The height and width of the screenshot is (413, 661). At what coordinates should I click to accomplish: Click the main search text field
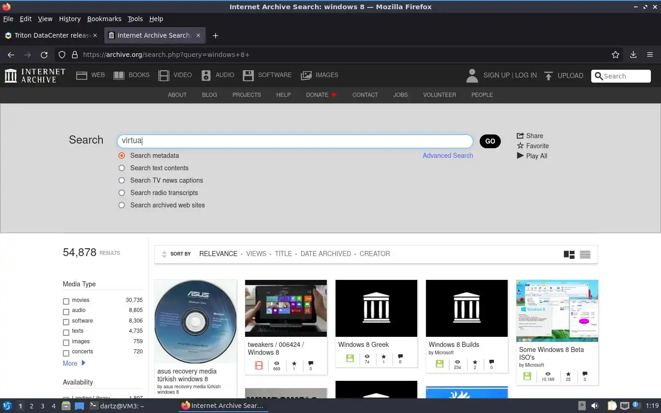(295, 141)
